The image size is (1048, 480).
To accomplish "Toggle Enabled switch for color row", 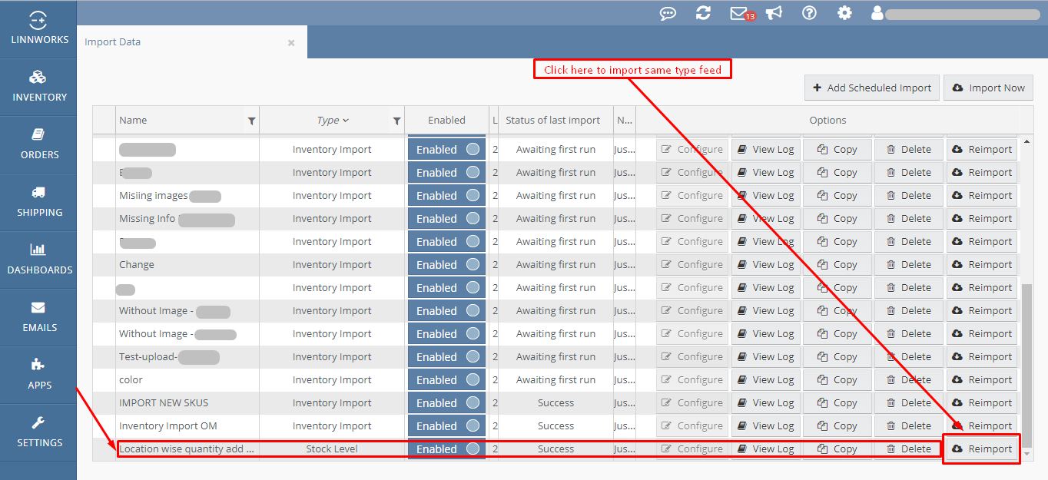I will point(446,380).
